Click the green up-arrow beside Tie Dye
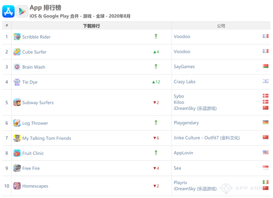Screen dimensions: 273x198 coord(154,82)
